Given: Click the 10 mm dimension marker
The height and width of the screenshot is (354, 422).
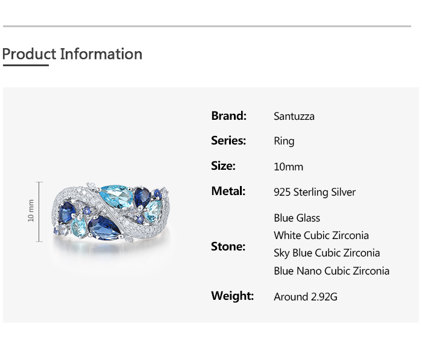Looking at the screenshot, I should (x=31, y=211).
